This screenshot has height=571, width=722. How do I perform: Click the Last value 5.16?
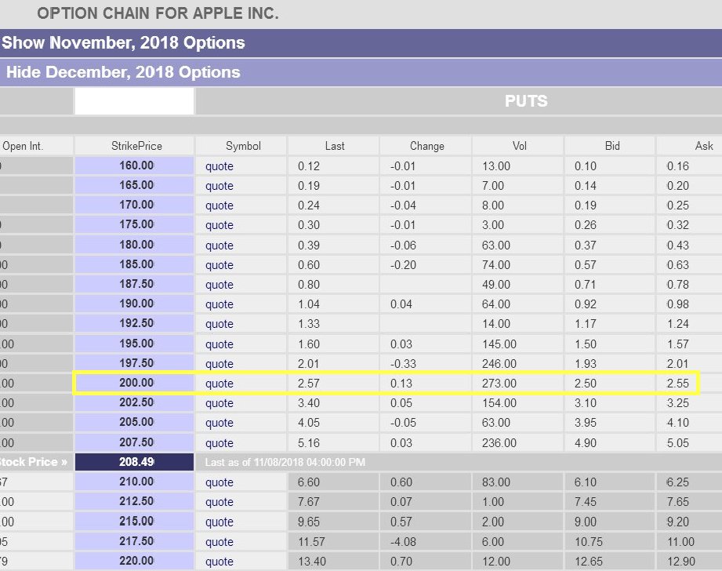click(x=309, y=443)
